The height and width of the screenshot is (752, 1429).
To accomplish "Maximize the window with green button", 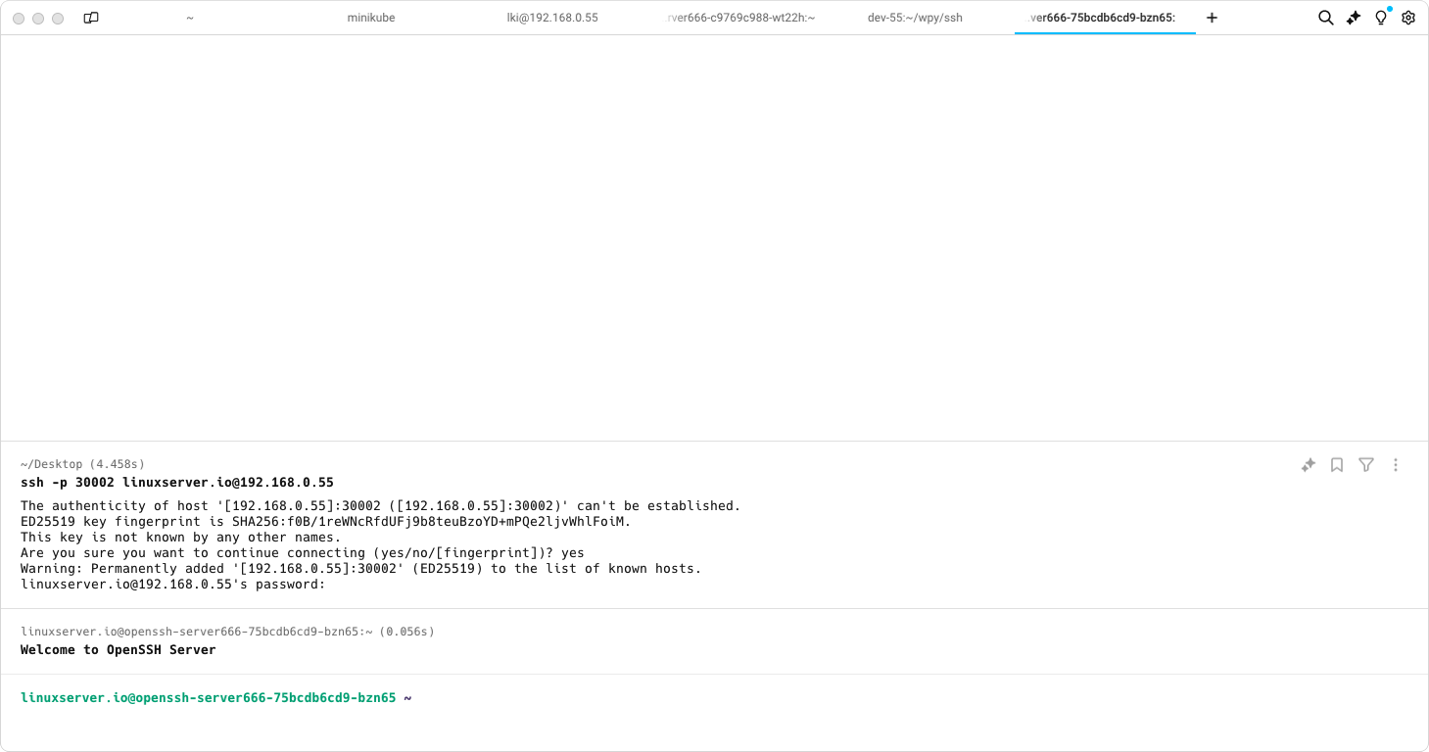I will pos(58,19).
